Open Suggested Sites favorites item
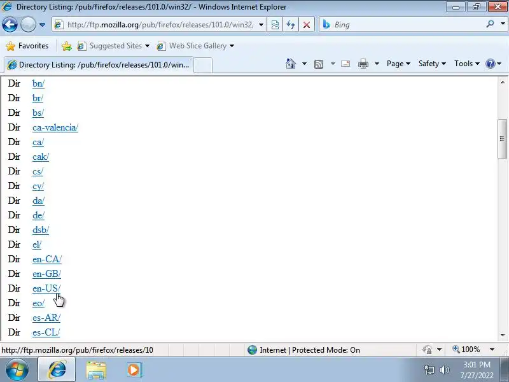509x382 pixels. point(113,46)
